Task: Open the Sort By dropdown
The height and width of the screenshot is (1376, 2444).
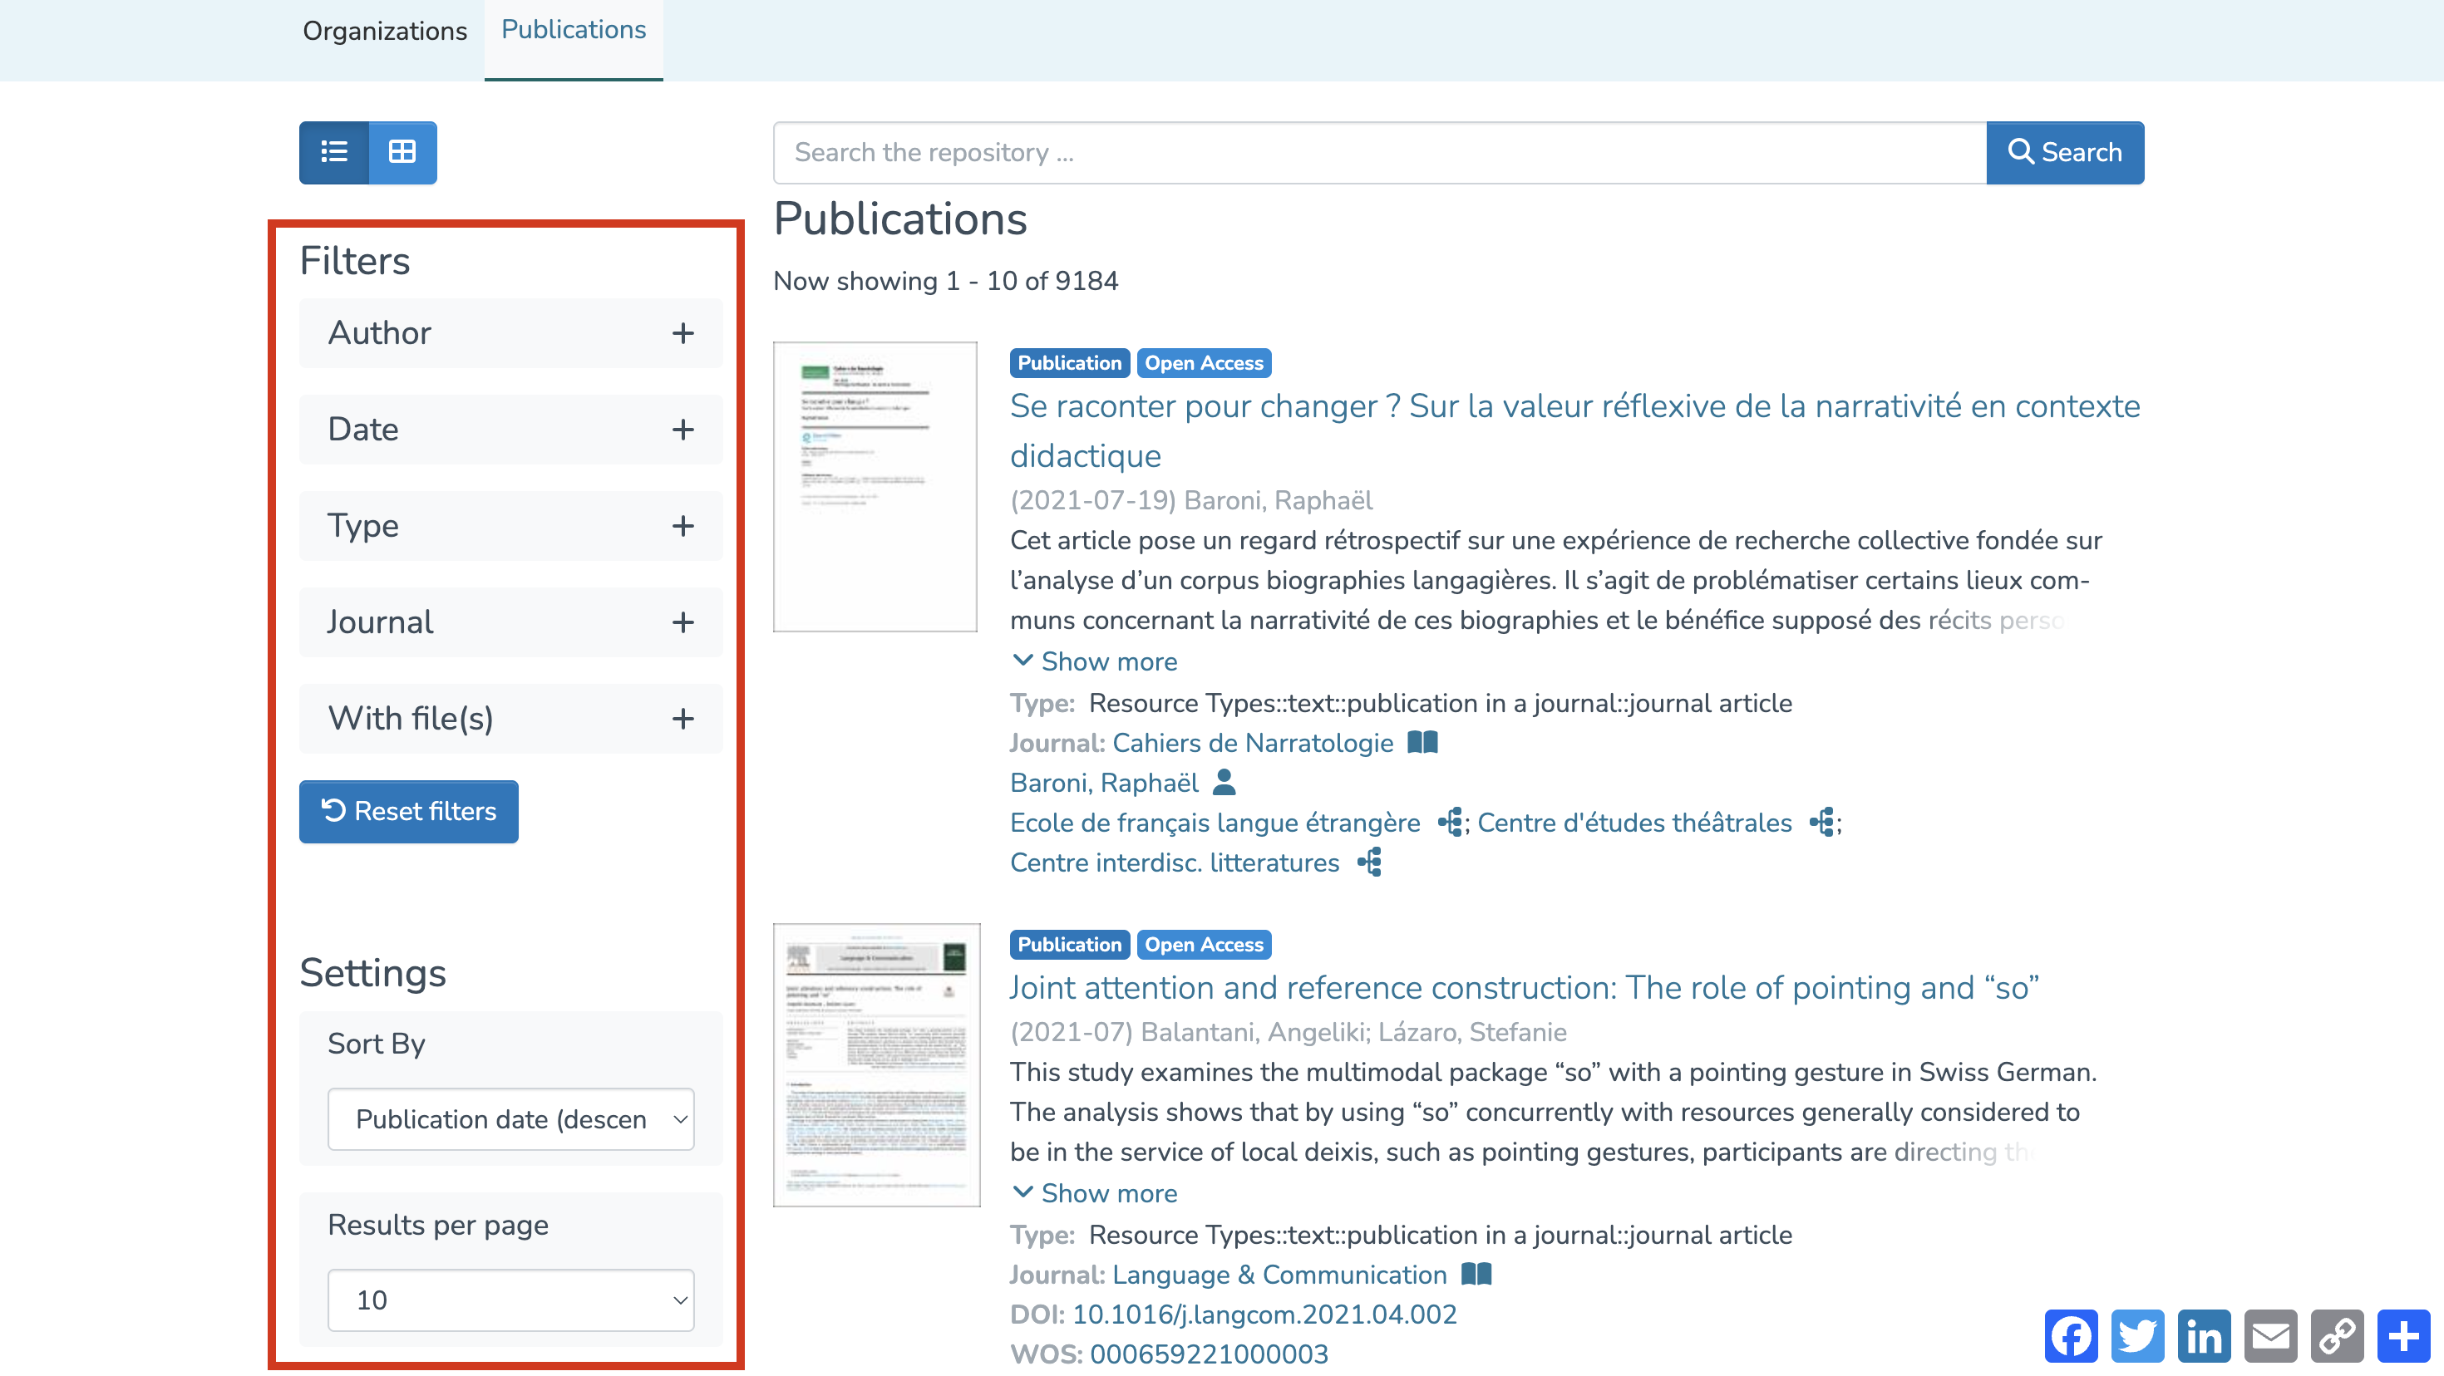Action: pyautogui.click(x=510, y=1119)
